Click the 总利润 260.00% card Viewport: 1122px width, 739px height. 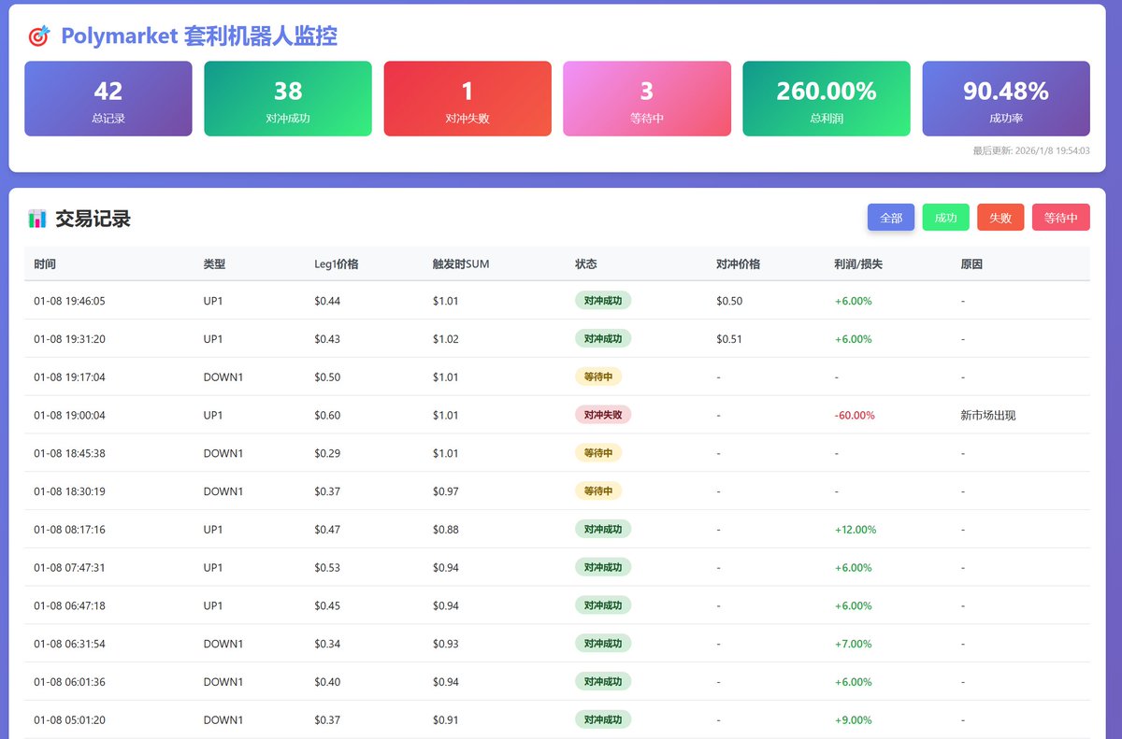[827, 99]
